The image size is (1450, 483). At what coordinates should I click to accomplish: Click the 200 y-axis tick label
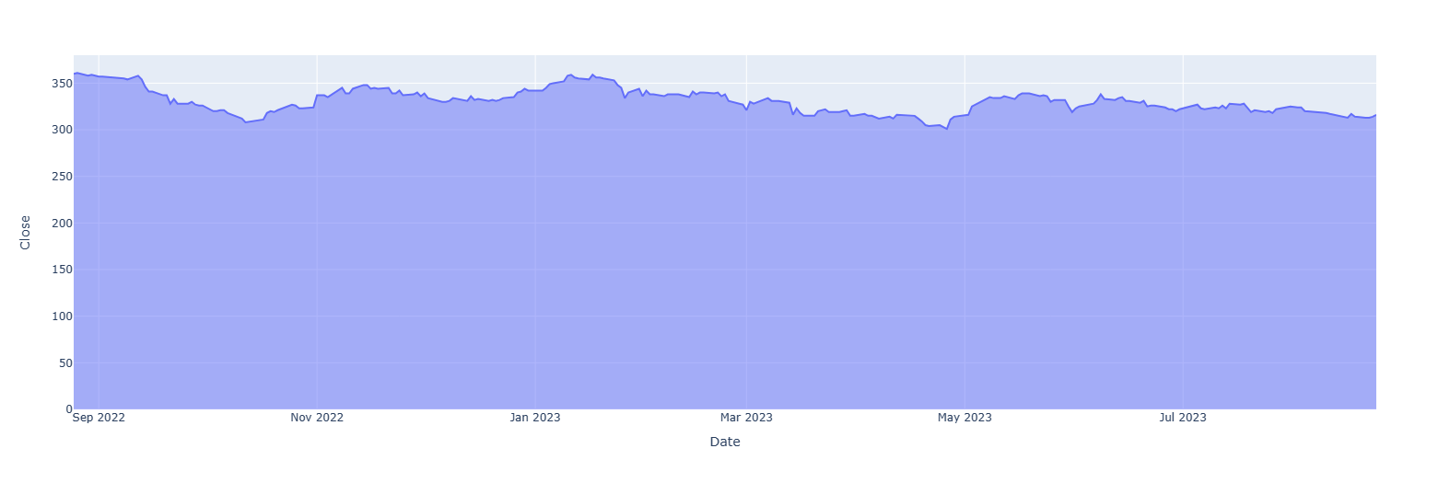[62, 224]
